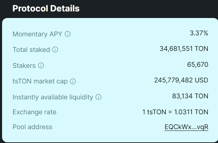This screenshot has width=218, height=143.
Task: Open the Momentary APY info tooltip icon
Action: [68, 34]
